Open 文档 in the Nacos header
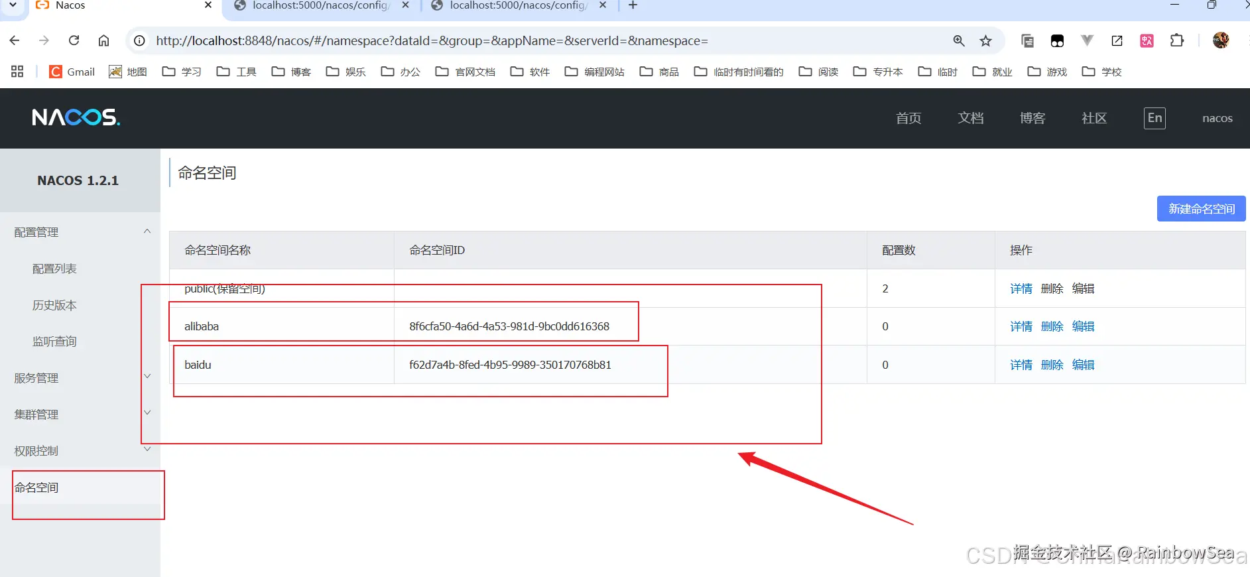Image resolution: width=1250 pixels, height=577 pixels. click(971, 118)
